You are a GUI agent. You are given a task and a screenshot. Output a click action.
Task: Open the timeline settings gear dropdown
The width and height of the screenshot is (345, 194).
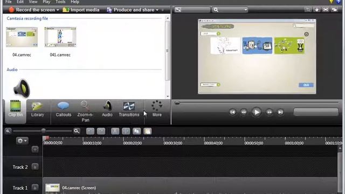click(22, 141)
